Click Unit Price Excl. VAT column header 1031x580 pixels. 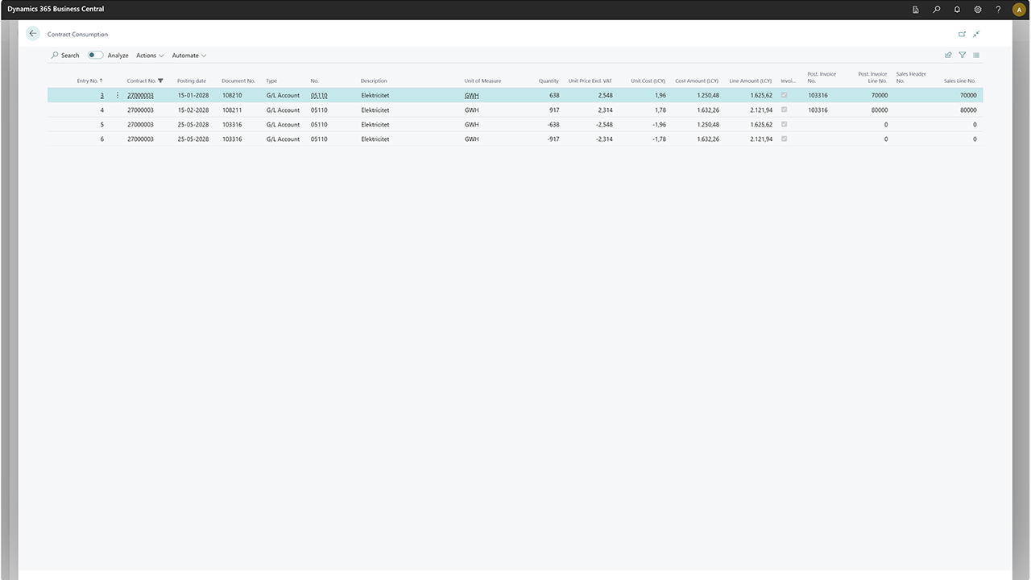(590, 81)
